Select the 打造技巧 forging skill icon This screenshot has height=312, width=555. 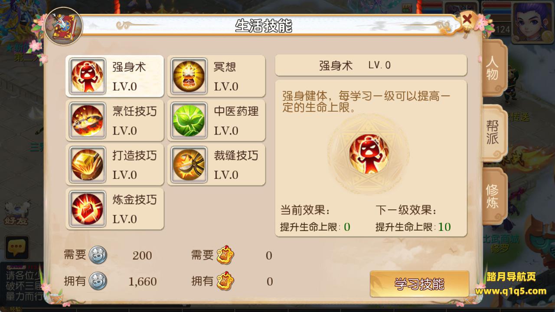(x=88, y=165)
